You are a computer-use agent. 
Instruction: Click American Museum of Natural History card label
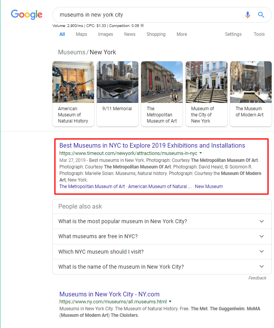[73, 114]
